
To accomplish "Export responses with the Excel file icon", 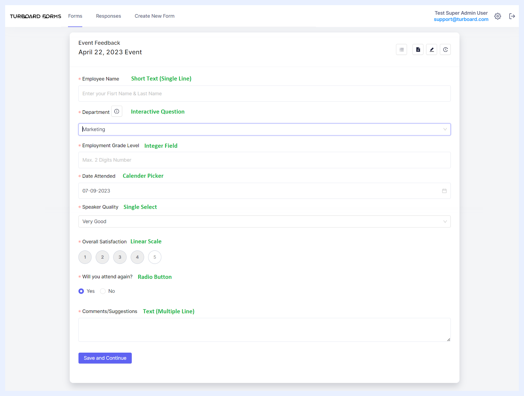I will pyautogui.click(x=418, y=49).
